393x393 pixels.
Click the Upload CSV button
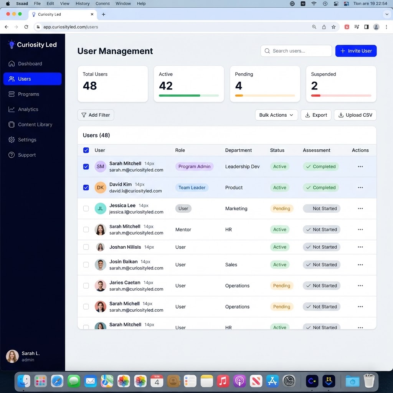(x=355, y=115)
